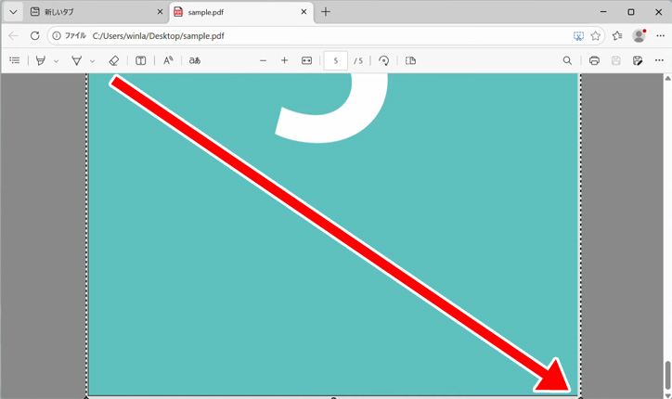Open Find search in PDF
Screen dimensions: 672x399
point(567,60)
